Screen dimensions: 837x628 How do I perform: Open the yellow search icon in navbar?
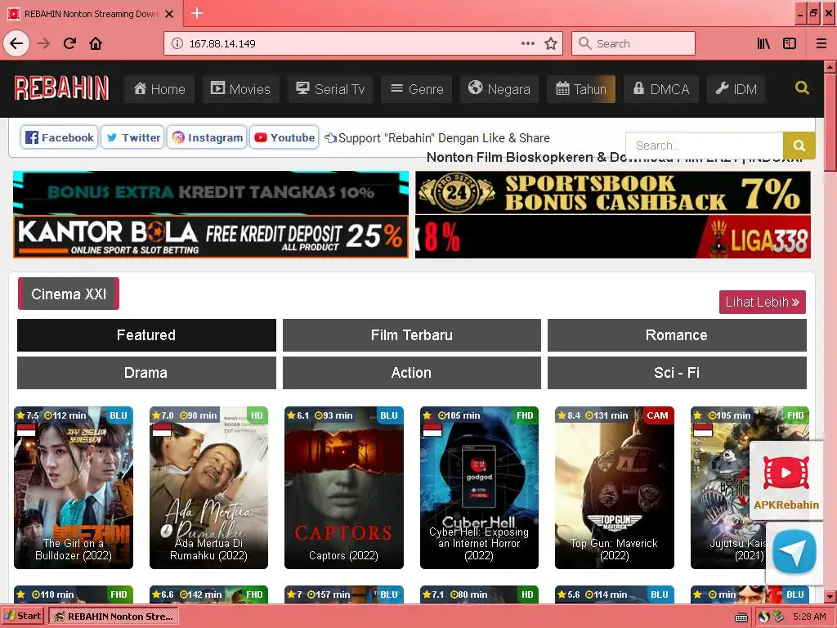click(802, 87)
